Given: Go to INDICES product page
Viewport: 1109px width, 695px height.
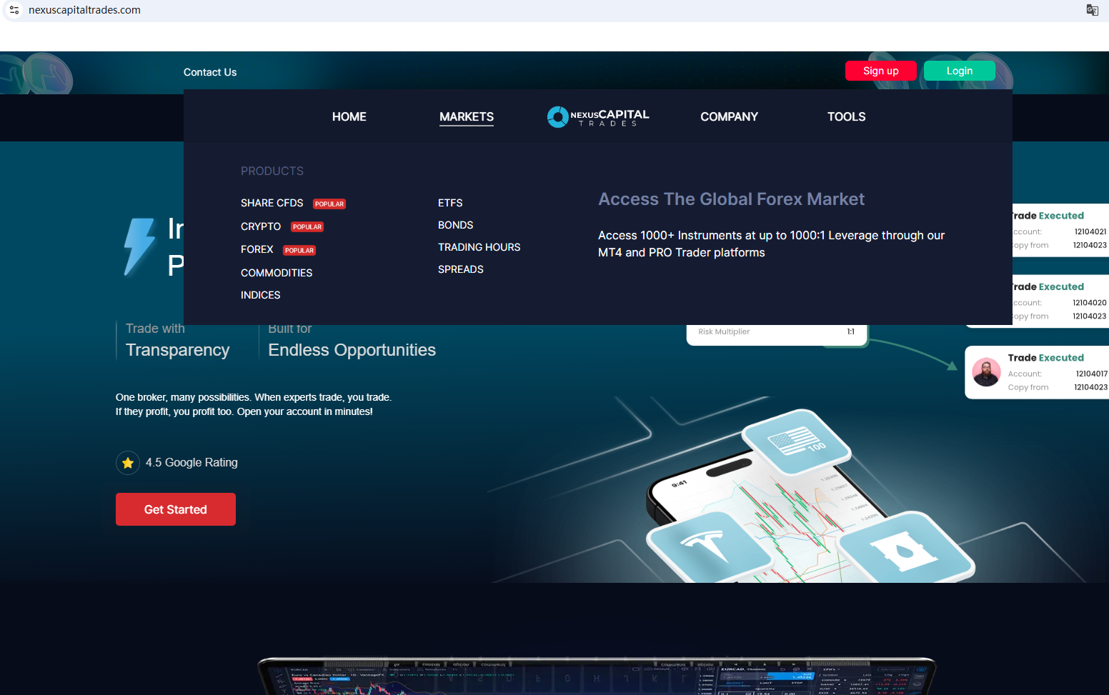Looking at the screenshot, I should [261, 295].
